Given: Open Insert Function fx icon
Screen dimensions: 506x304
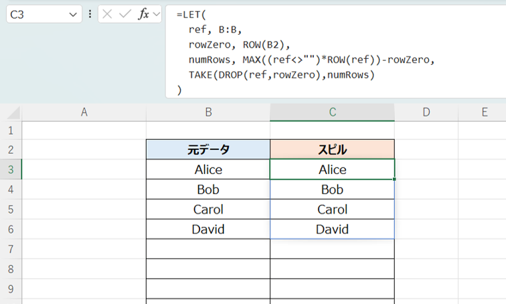Looking at the screenshot, I should pos(144,14).
